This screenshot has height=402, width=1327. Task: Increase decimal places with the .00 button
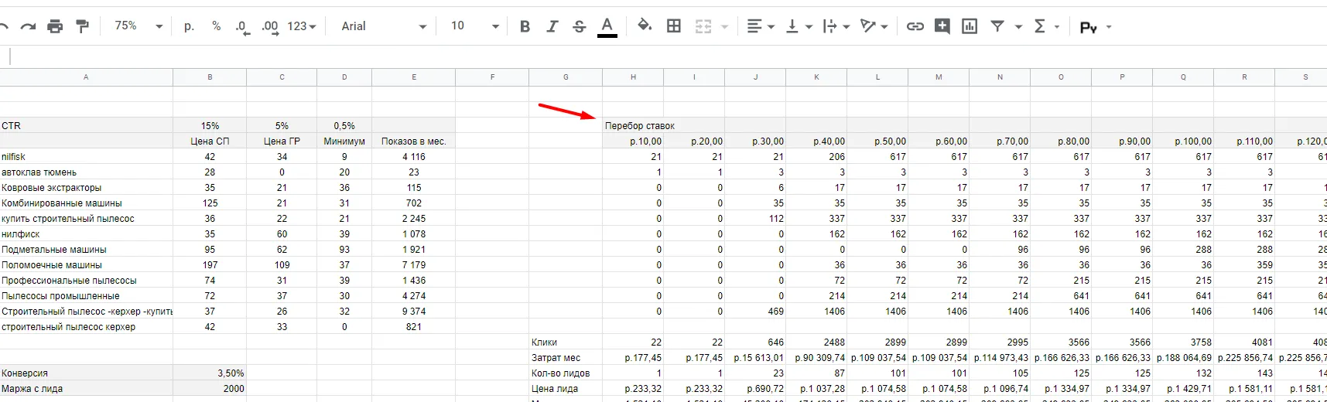tap(270, 27)
